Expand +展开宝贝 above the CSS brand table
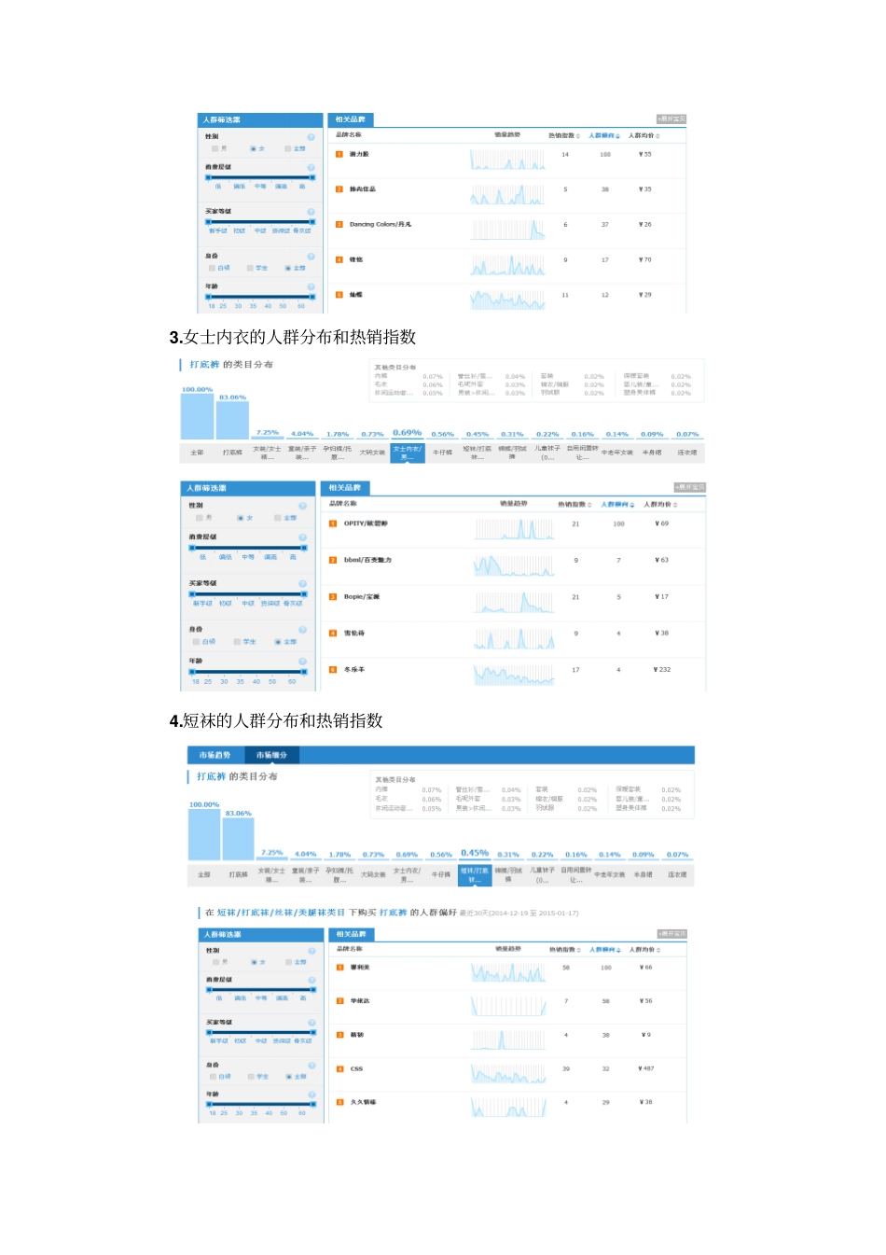Screen dimensions: 886x1255 672,933
